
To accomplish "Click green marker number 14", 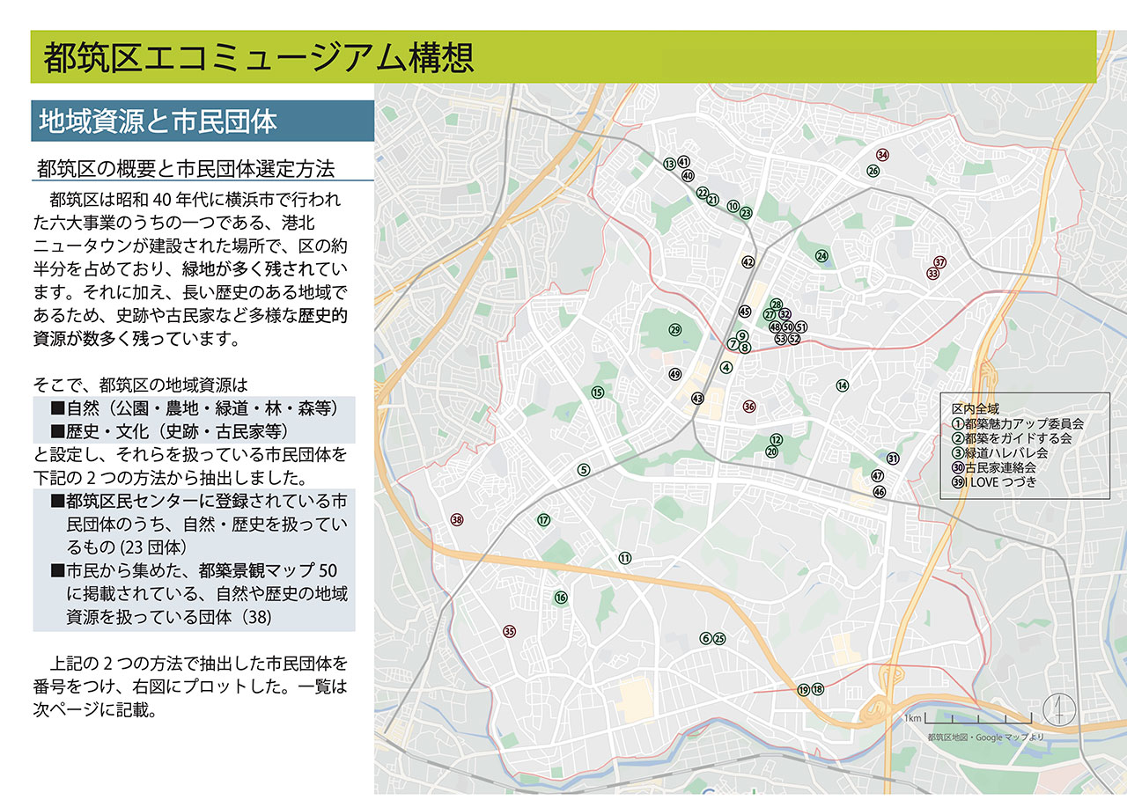I will [x=843, y=385].
